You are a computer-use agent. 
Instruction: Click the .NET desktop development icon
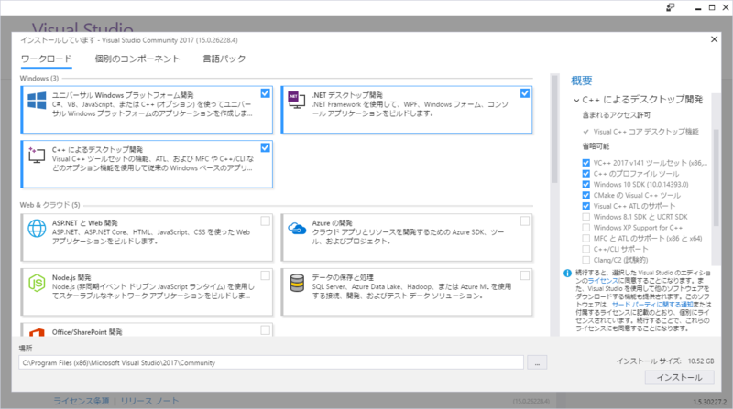coord(296,101)
